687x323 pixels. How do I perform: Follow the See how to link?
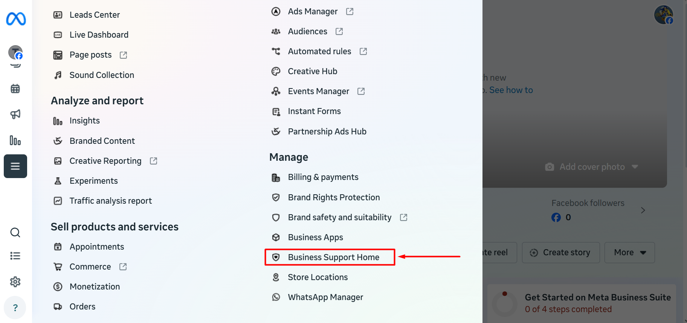tap(511, 90)
